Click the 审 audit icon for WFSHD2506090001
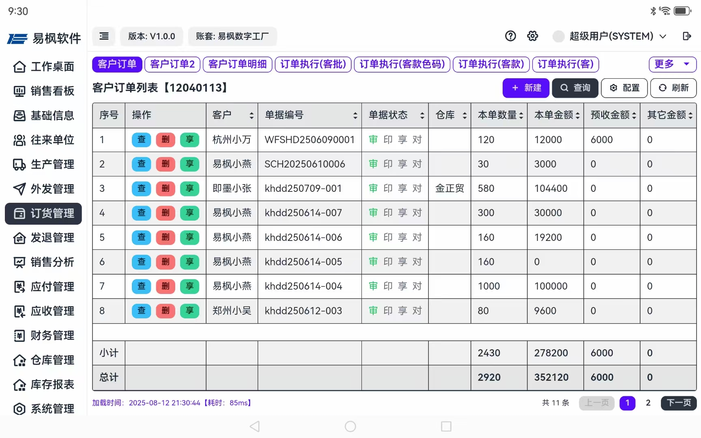 click(373, 140)
